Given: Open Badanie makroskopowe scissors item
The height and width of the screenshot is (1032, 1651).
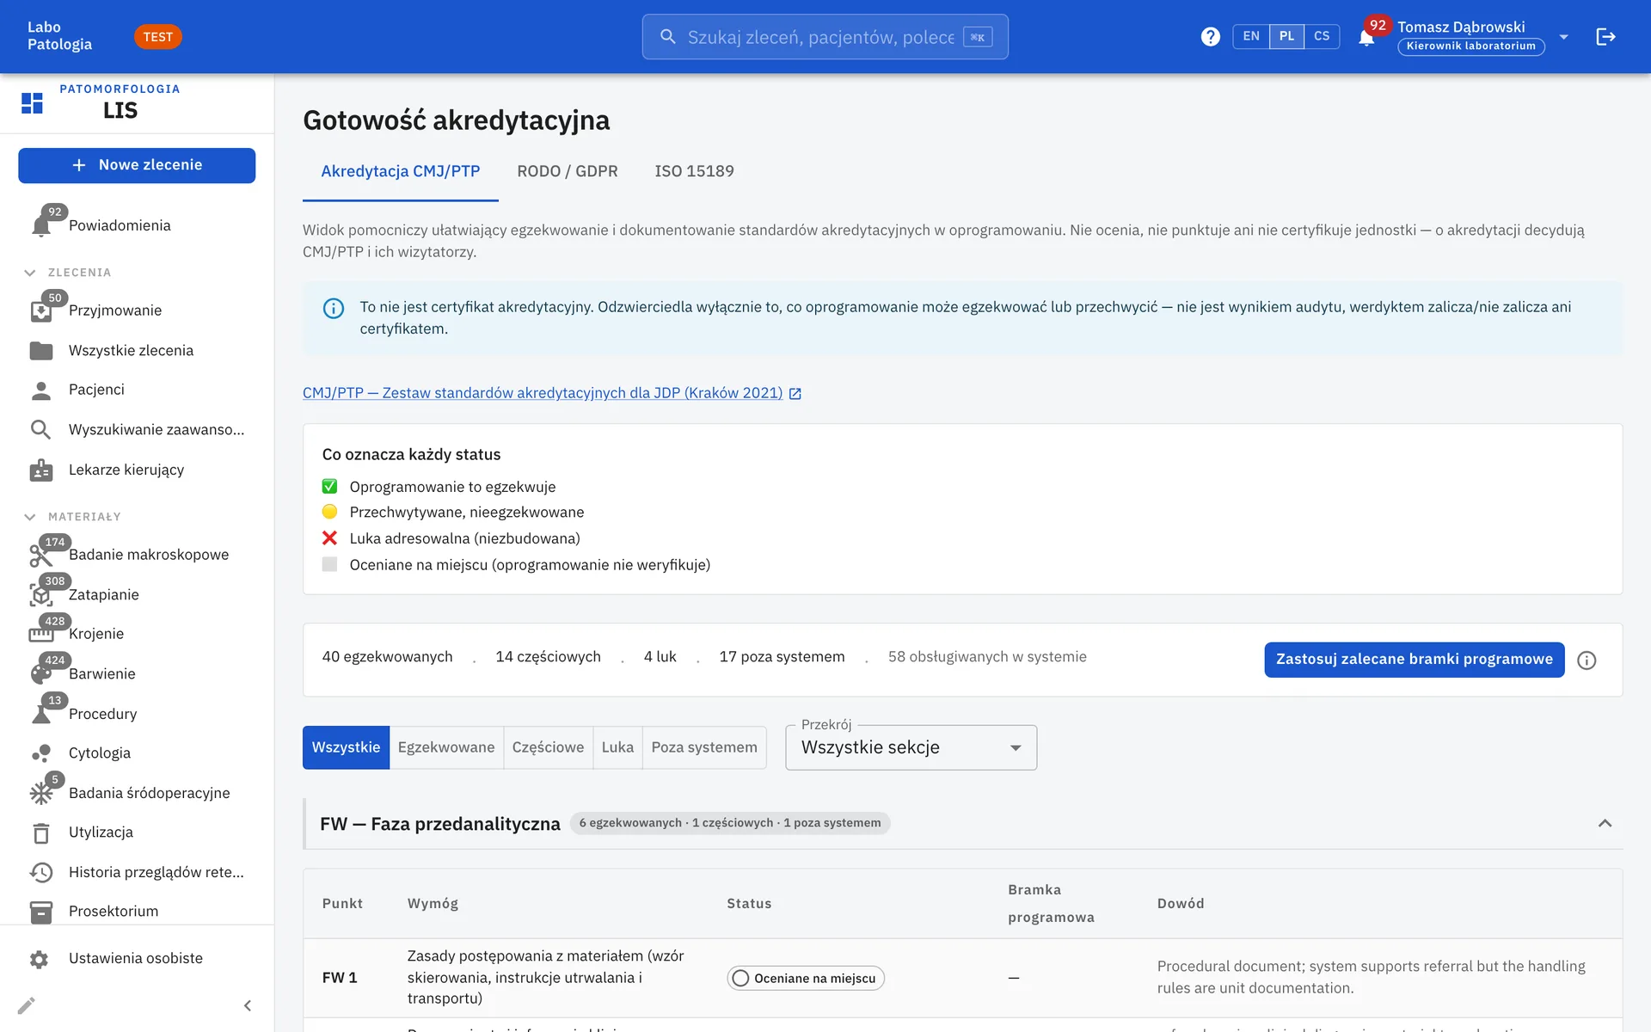Looking at the screenshot, I should click(x=138, y=555).
